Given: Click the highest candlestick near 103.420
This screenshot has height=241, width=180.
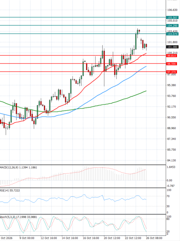Looking at the screenshot, I should 137,32.
